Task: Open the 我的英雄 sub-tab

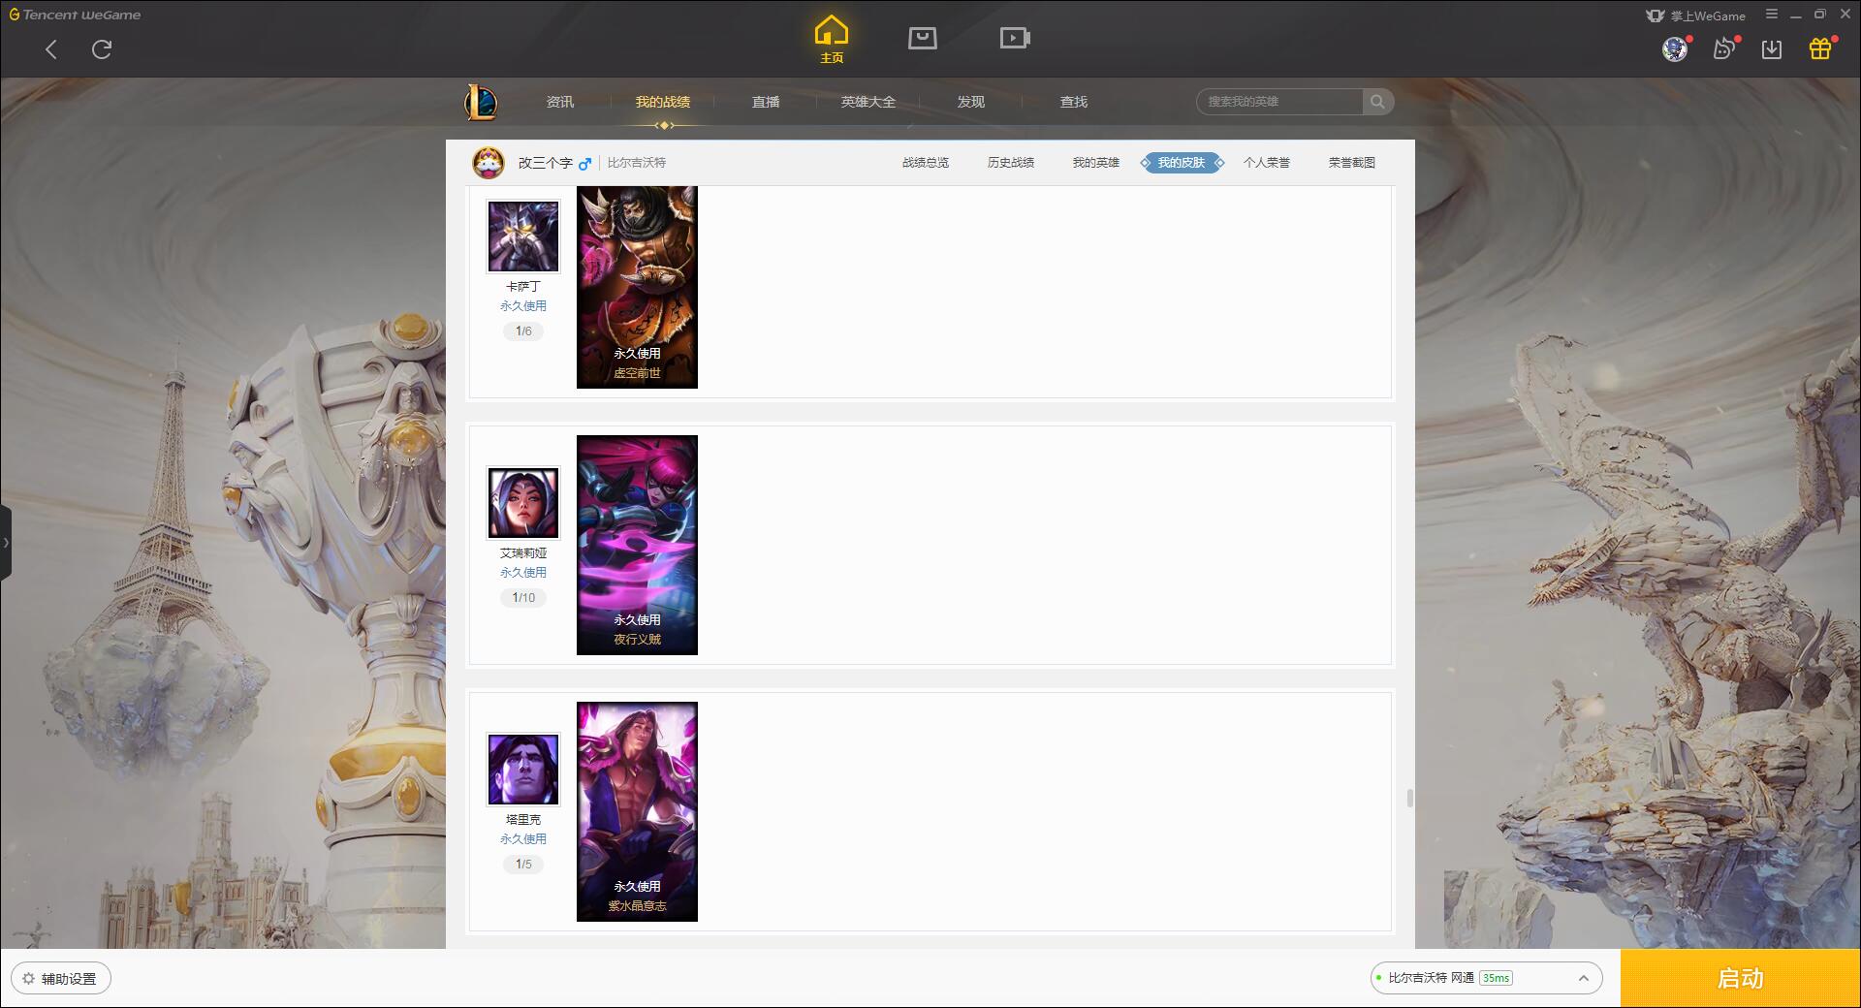Action: (1096, 163)
